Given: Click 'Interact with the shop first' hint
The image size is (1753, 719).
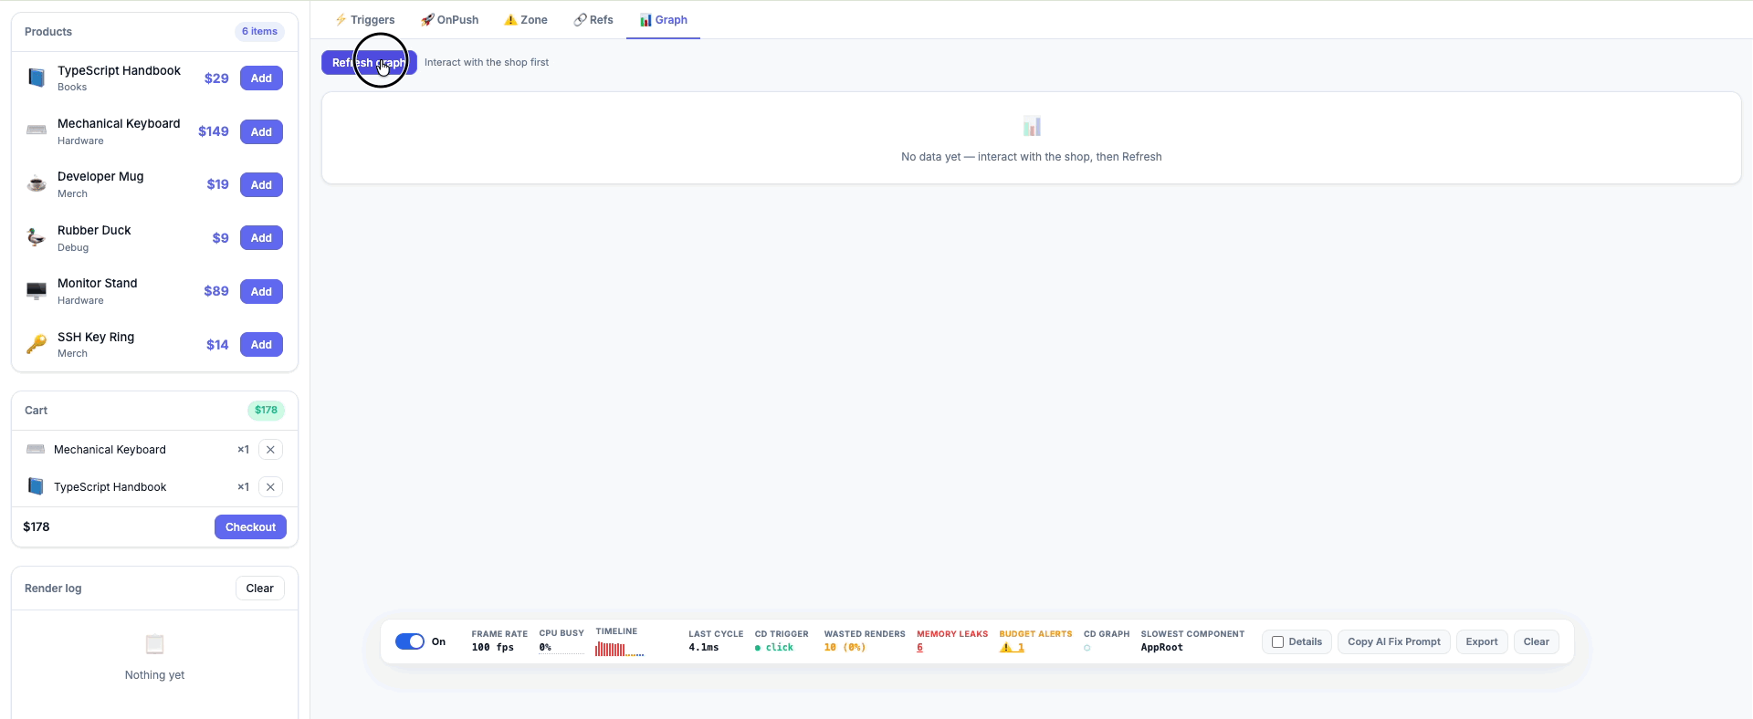Looking at the screenshot, I should pyautogui.click(x=487, y=62).
